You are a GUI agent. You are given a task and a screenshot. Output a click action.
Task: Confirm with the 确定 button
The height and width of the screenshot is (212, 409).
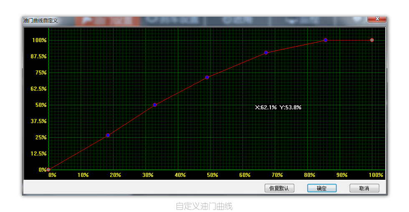point(322,188)
